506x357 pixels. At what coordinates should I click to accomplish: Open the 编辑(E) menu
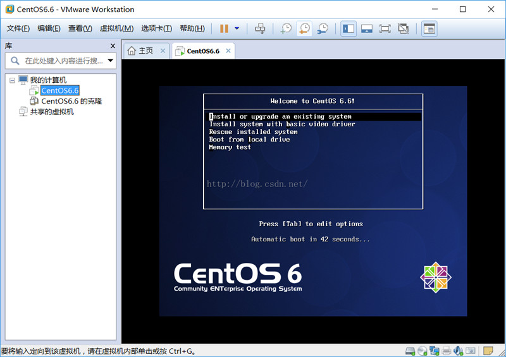(x=49, y=28)
